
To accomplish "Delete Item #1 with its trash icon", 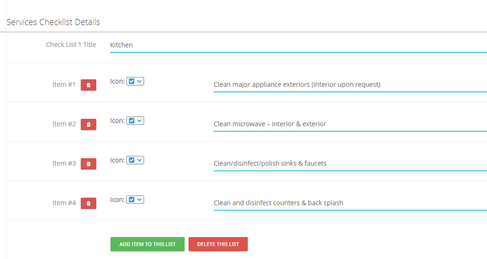I will tap(88, 85).
